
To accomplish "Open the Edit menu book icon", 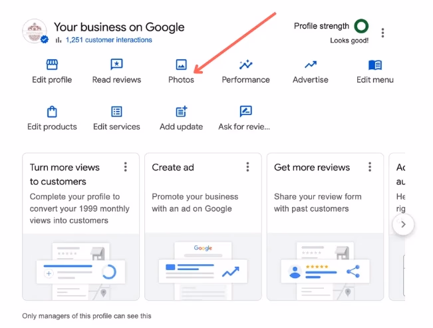I will pyautogui.click(x=375, y=65).
